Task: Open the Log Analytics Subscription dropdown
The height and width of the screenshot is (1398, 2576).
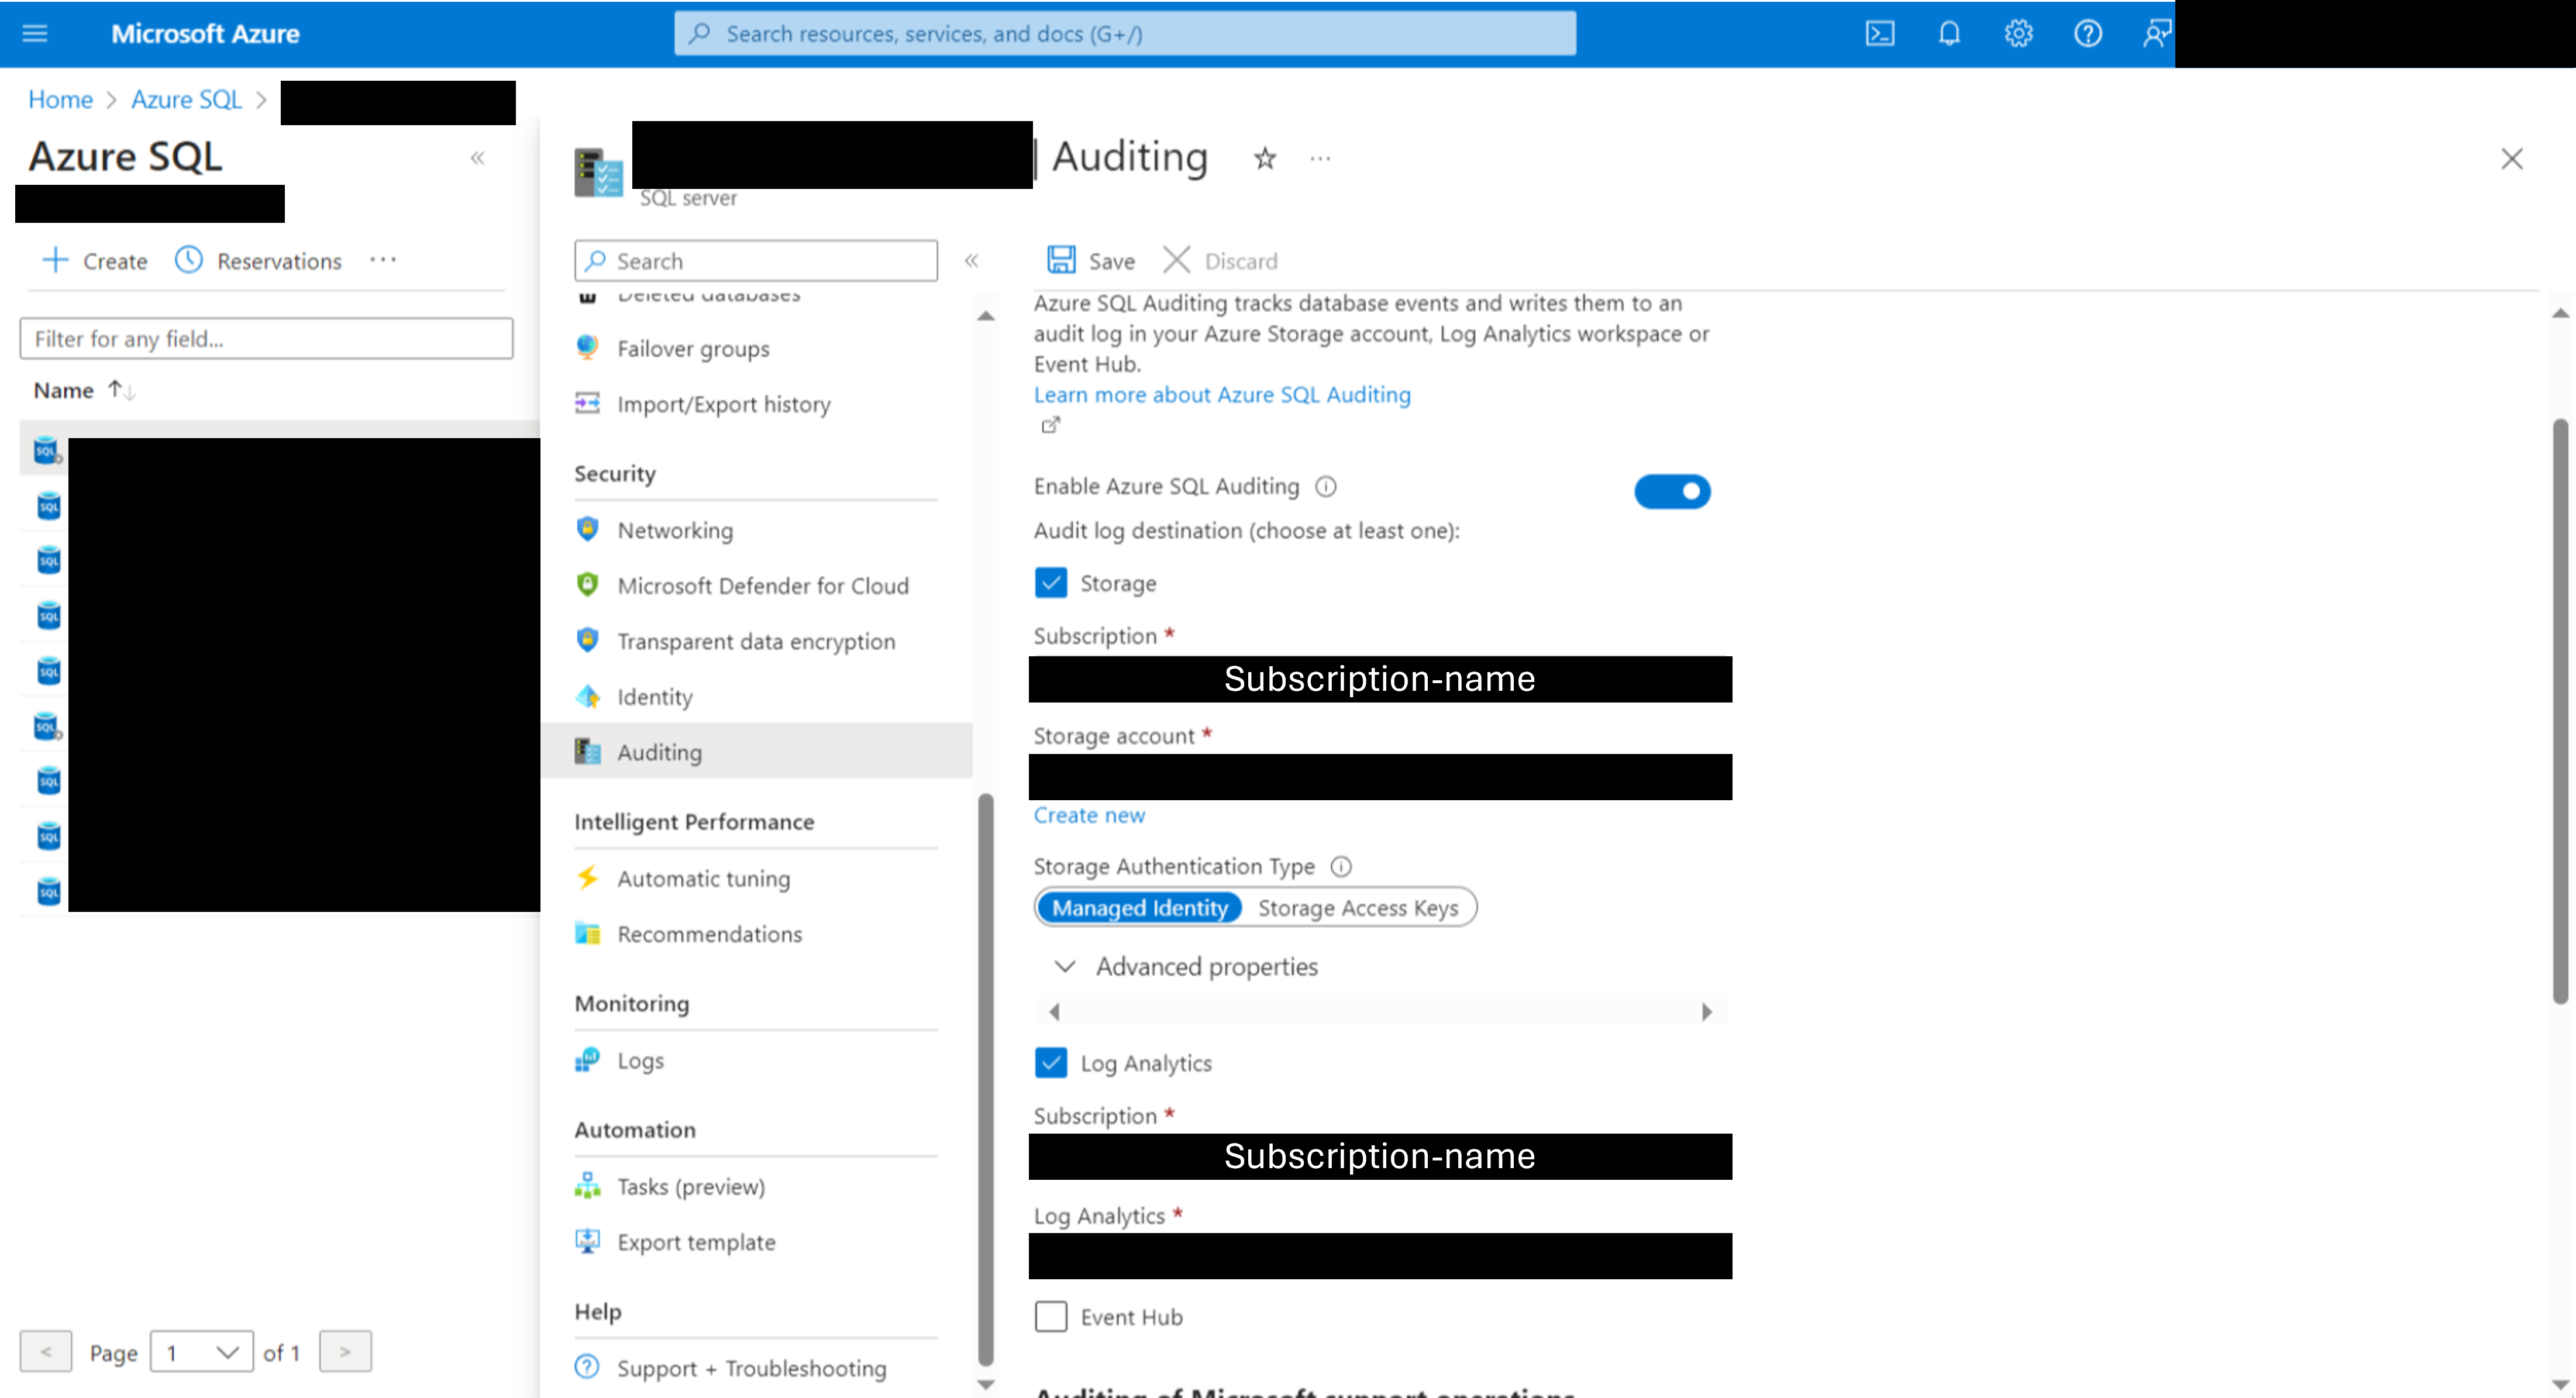Action: [1380, 1157]
